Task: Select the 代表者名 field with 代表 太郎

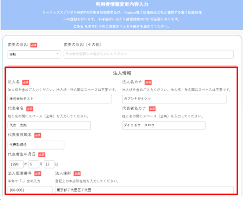Action: point(49,125)
